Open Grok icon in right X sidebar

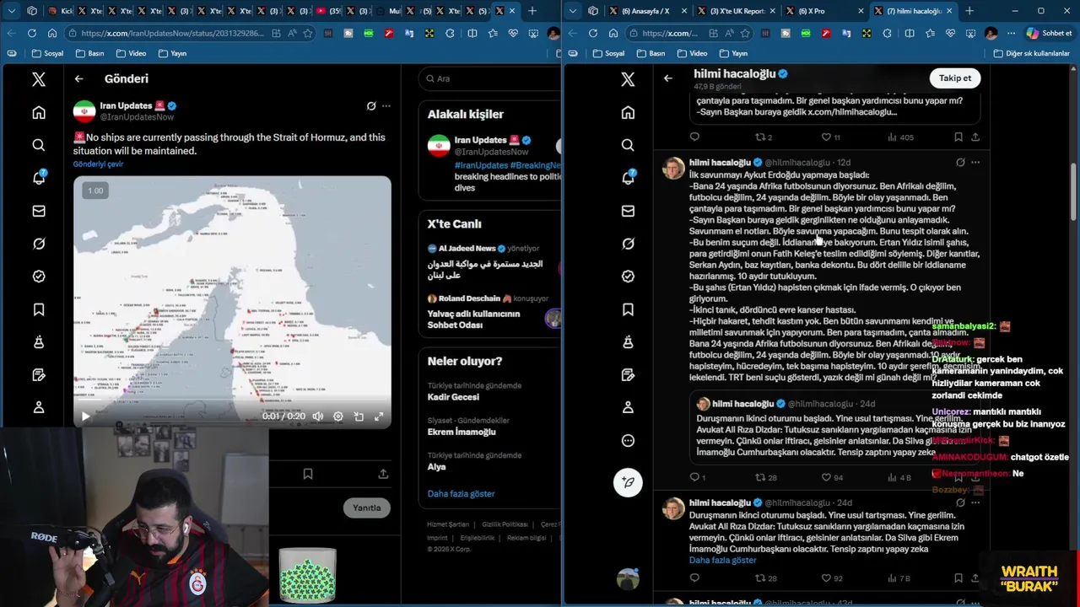point(628,244)
